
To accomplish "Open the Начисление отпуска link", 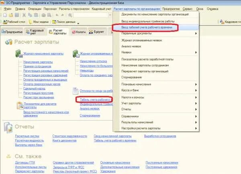I will tap(93, 61).
